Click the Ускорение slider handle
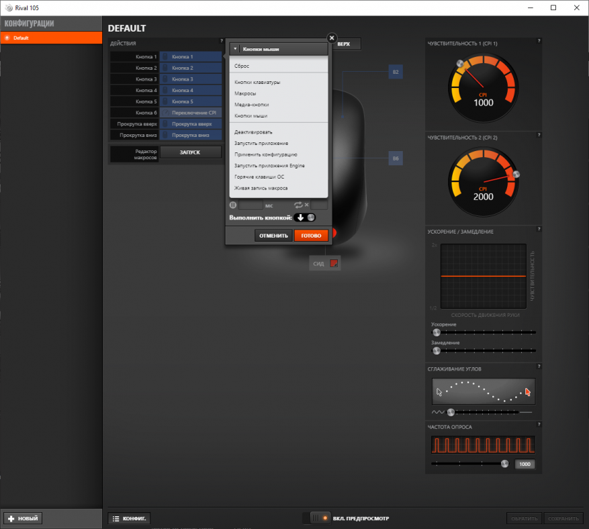Viewport: 589px width, 529px height. 437,332
